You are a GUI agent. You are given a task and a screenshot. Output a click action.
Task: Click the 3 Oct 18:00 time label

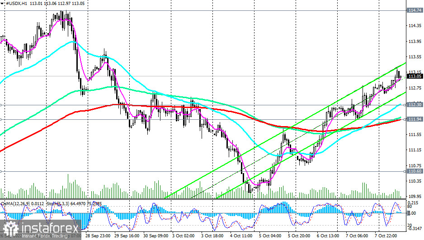212,235
